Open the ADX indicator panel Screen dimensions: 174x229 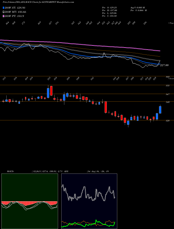tap(89, 201)
